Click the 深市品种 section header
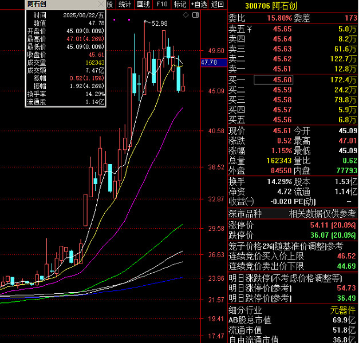 pos(245,214)
